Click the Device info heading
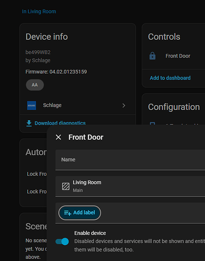This screenshot has width=205, height=261. point(47,37)
